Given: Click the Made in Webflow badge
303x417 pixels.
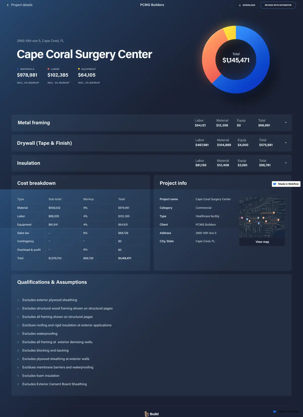Looking at the screenshot, I should (286, 184).
